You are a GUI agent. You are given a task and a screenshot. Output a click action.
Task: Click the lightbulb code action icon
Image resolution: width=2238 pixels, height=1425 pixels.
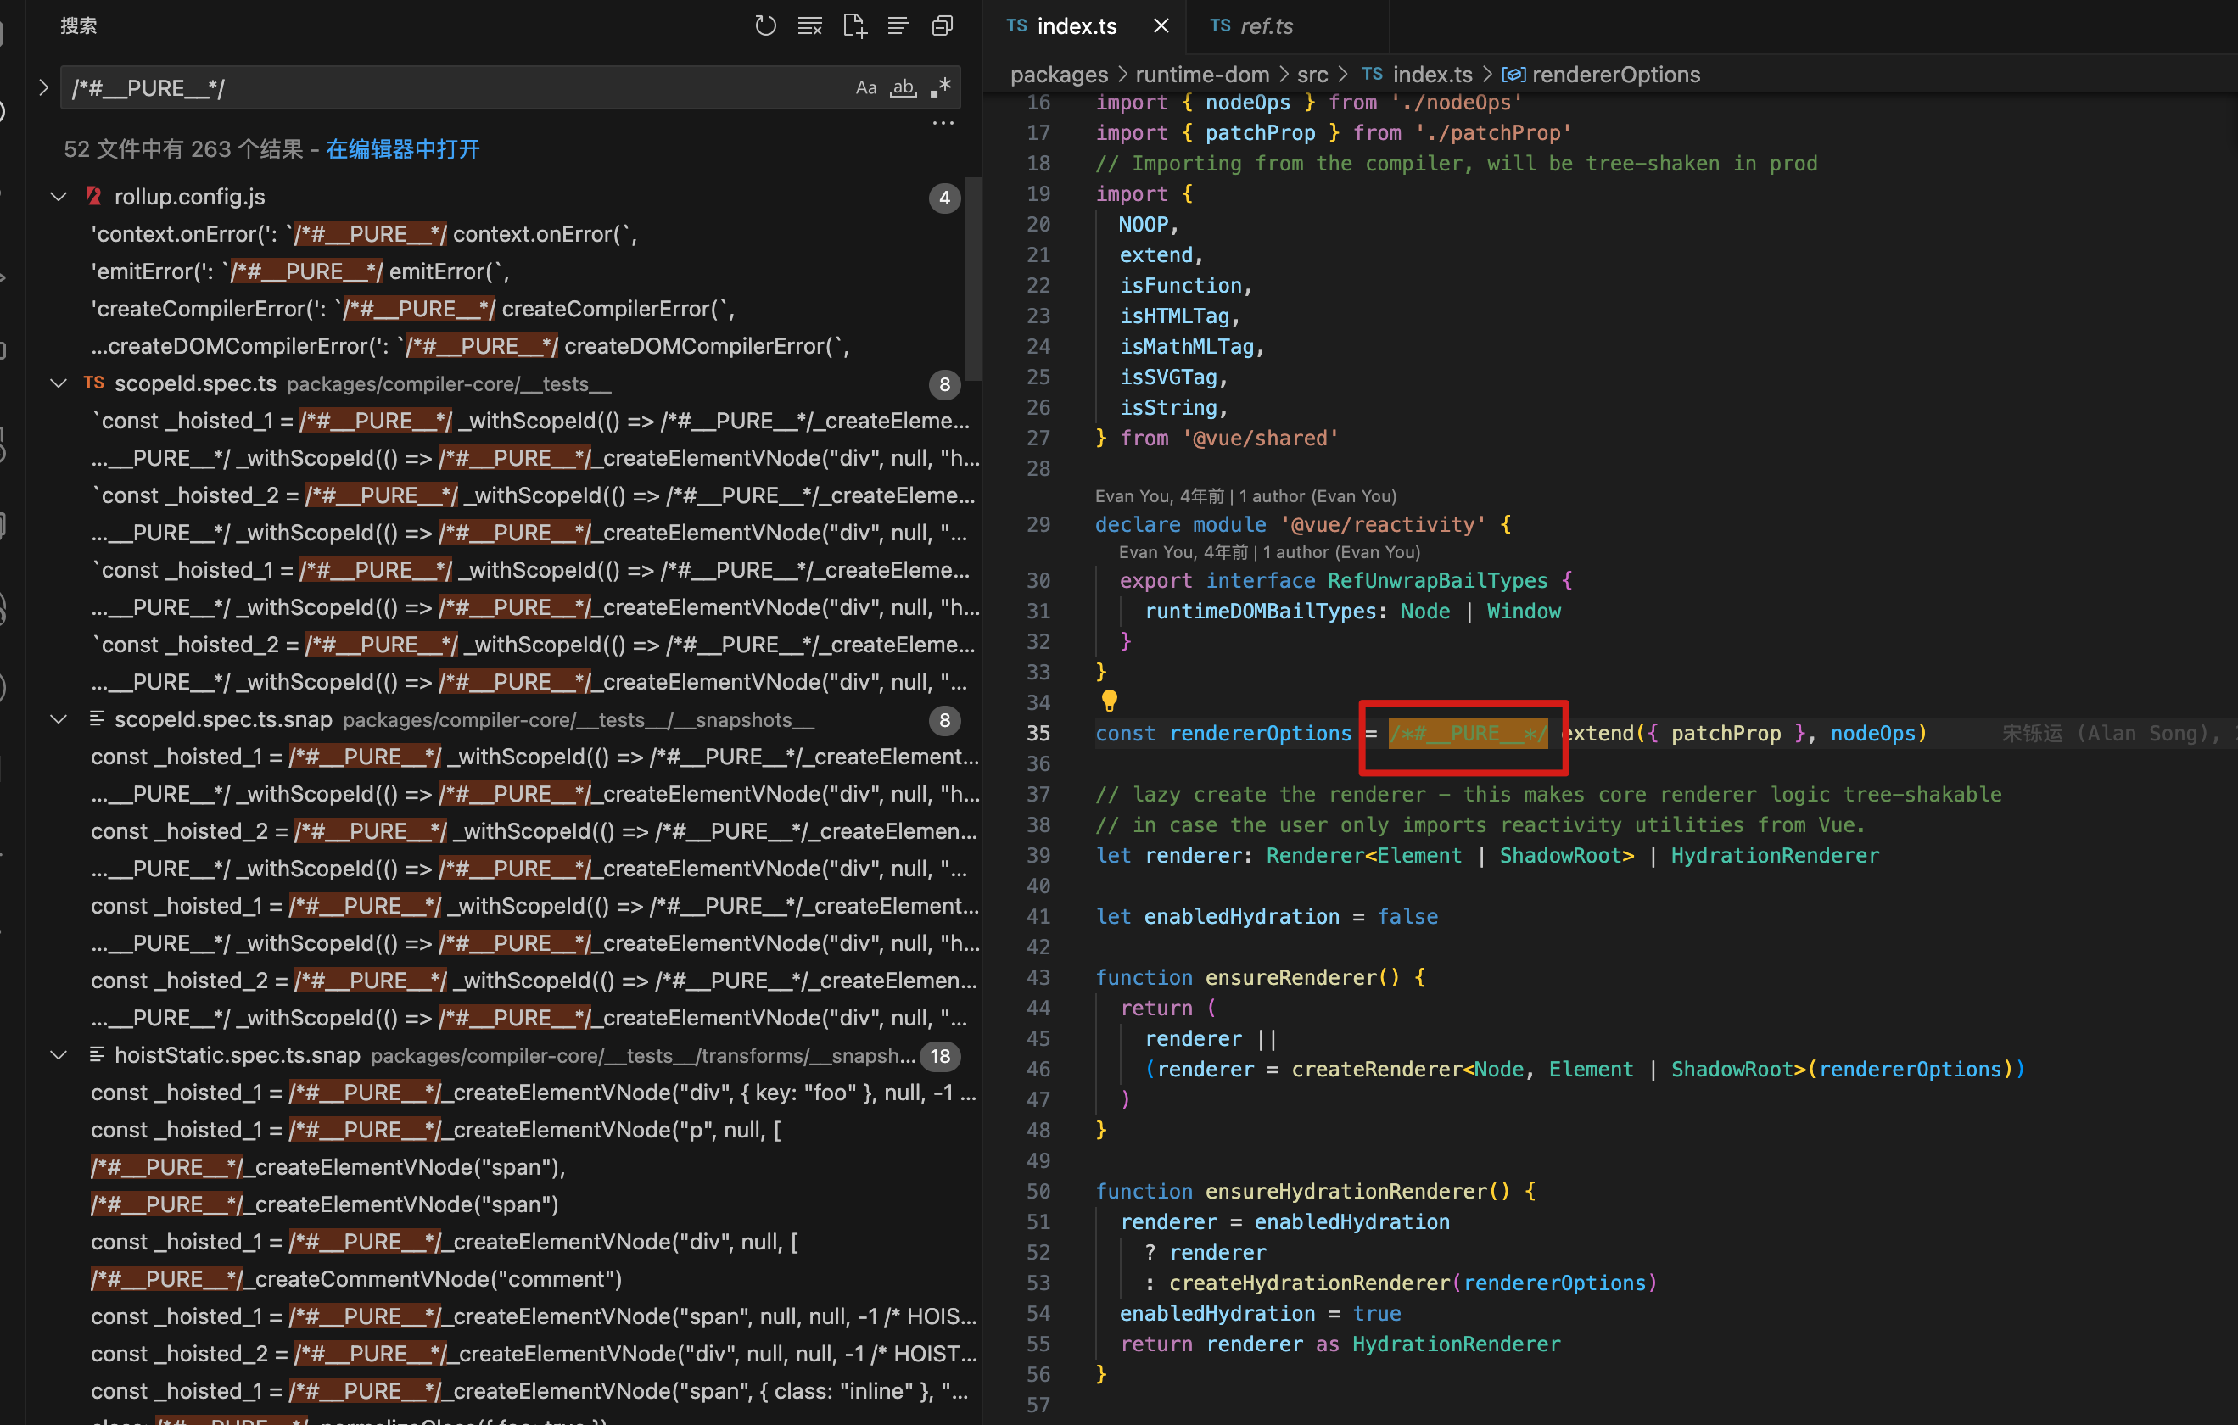(1109, 701)
